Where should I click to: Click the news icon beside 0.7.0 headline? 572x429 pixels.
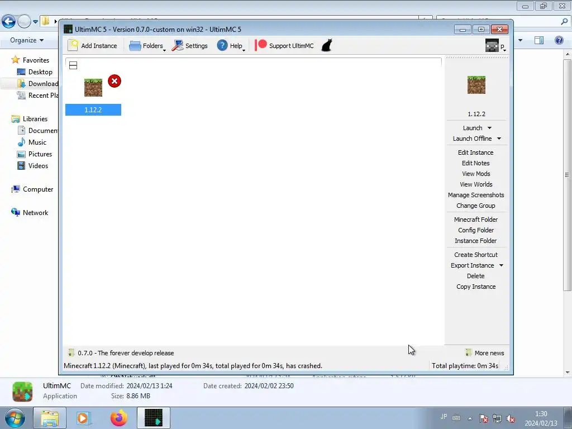click(x=71, y=353)
